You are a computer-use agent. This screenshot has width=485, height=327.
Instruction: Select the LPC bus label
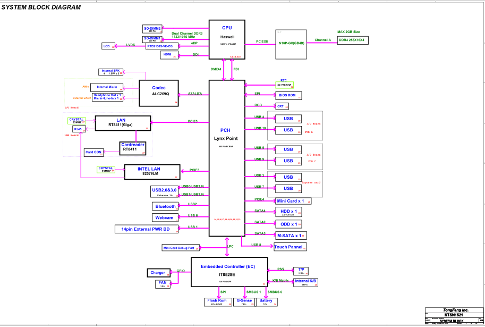tap(231, 247)
